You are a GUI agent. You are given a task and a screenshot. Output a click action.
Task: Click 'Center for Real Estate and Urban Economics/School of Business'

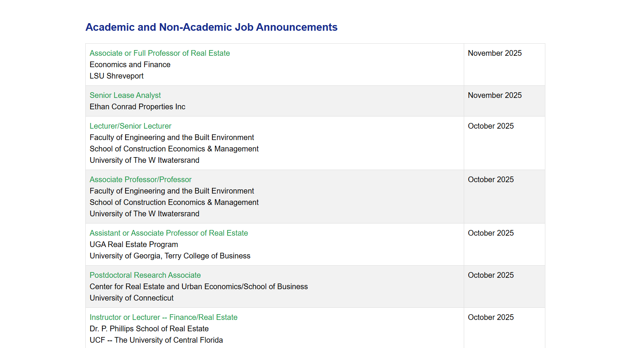coord(199,287)
